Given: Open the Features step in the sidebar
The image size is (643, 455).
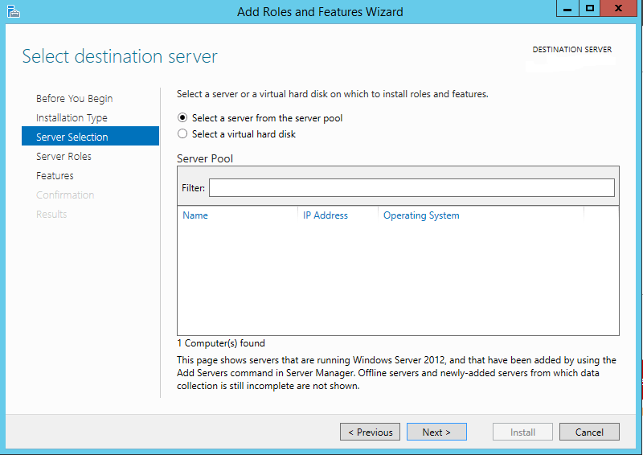Looking at the screenshot, I should (x=55, y=176).
